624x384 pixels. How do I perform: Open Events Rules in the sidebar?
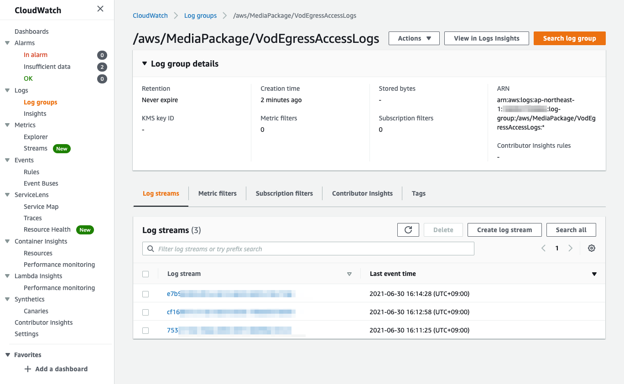point(31,172)
